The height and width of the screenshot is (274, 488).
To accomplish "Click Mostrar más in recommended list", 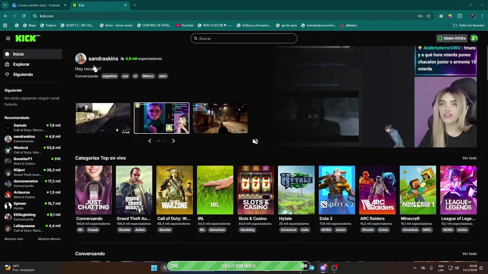I will click(x=14, y=239).
